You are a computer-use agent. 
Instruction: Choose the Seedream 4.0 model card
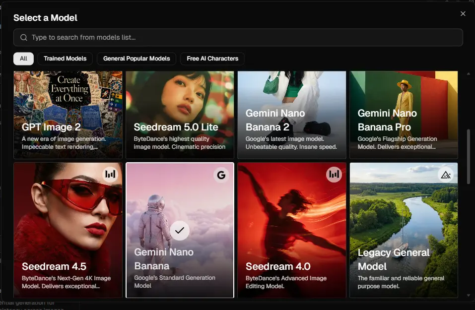point(292,230)
